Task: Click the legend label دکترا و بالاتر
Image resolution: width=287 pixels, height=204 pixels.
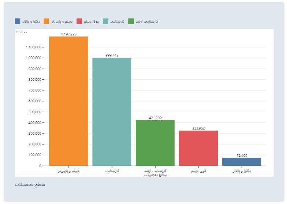Action: click(31, 21)
